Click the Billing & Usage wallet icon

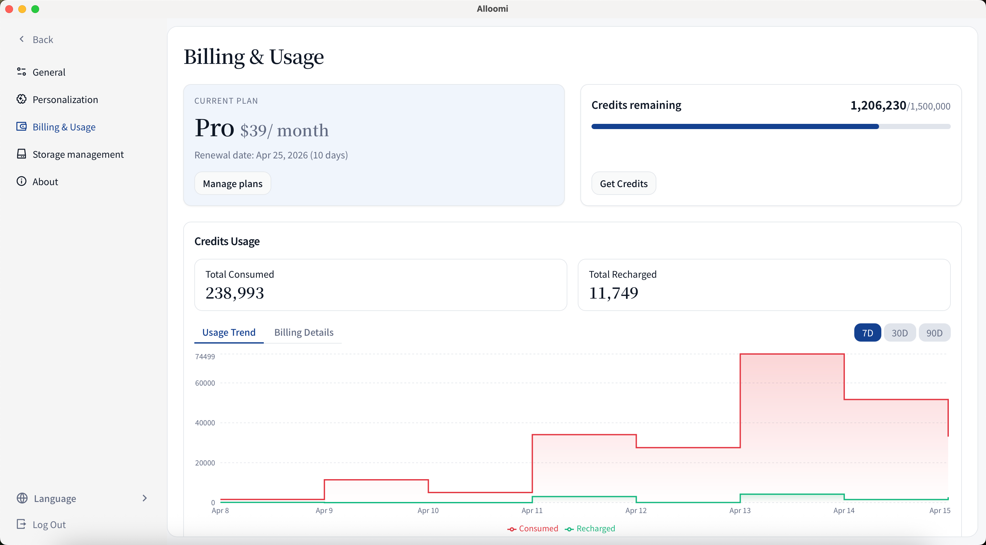[22, 126]
